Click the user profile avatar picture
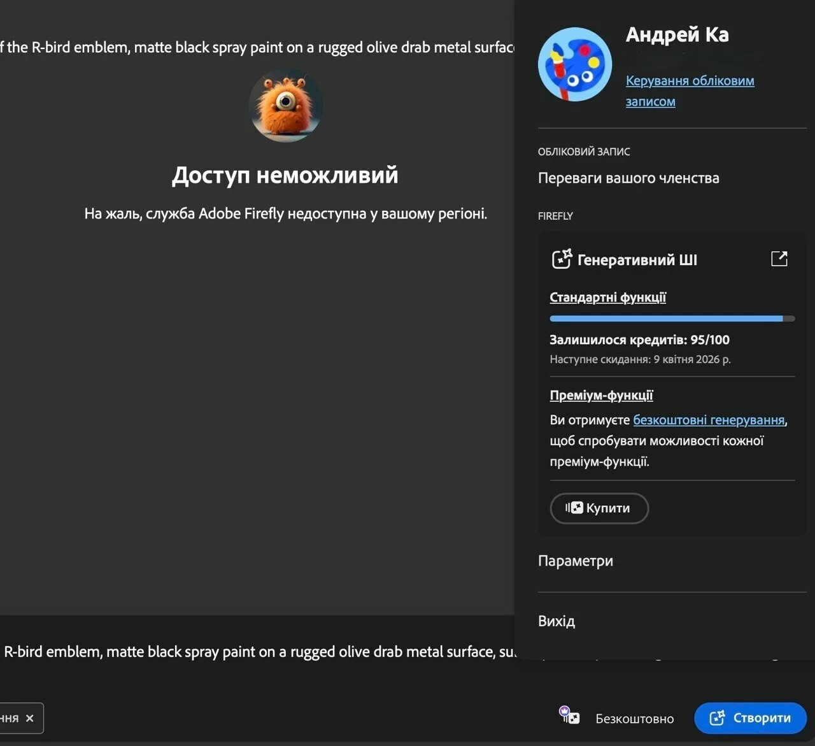 575,64
